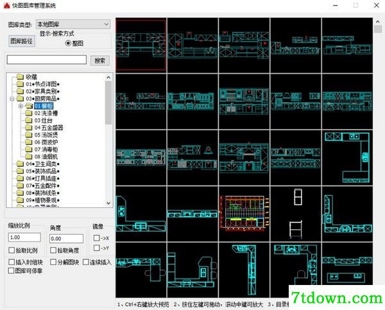Select the 05 汤饭煲 folder
The height and width of the screenshot is (310, 385).
click(46, 135)
